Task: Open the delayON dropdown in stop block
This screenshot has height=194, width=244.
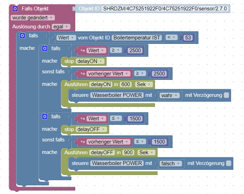Action: click(90, 61)
